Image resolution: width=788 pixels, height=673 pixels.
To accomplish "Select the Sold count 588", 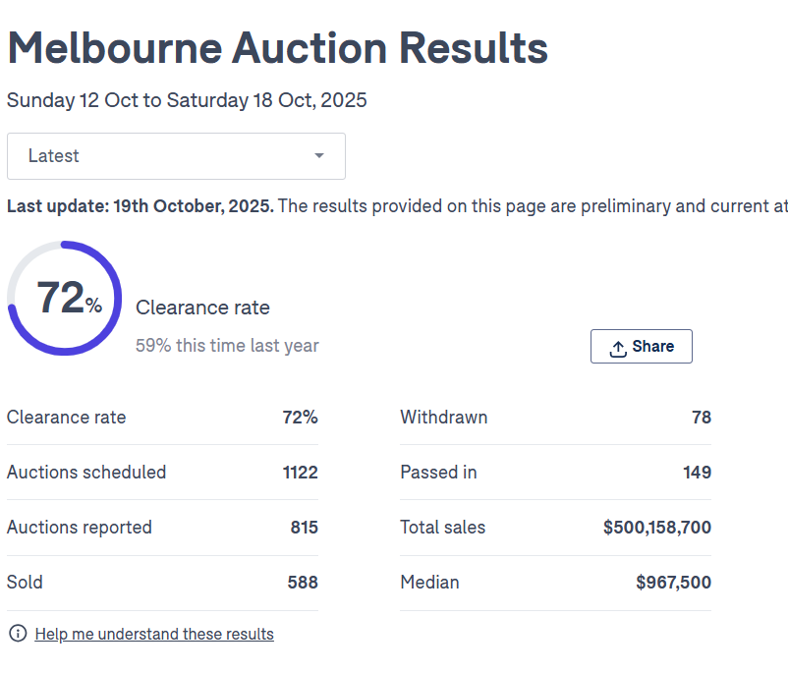I will coord(303,583).
